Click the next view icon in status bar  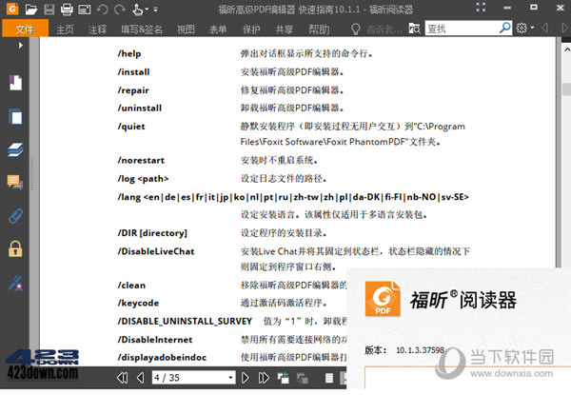pos(302,378)
